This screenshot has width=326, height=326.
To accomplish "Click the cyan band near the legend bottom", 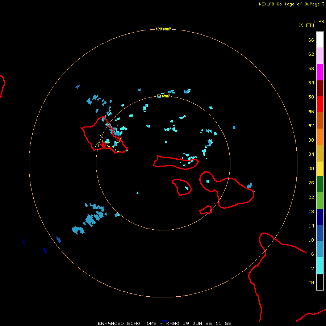I will click(x=320, y=266).
